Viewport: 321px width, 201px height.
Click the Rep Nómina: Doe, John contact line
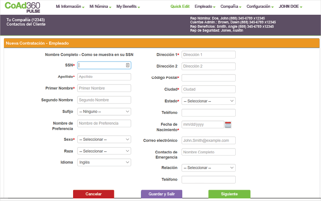[227, 18]
